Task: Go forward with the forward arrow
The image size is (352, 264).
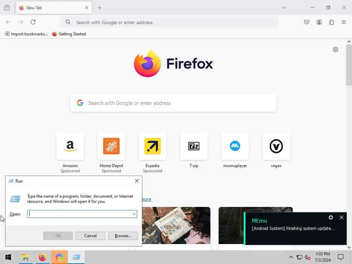Action: click(x=21, y=22)
